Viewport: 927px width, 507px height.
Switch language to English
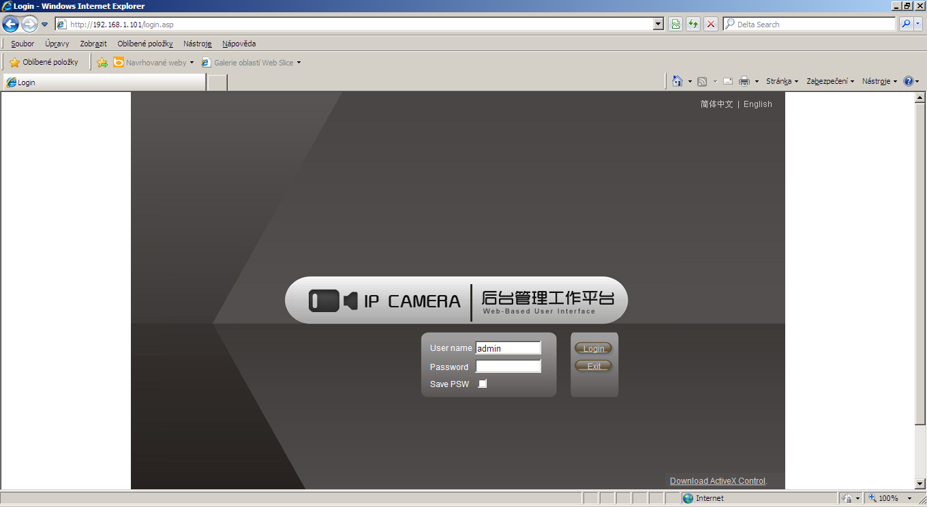pyautogui.click(x=758, y=104)
